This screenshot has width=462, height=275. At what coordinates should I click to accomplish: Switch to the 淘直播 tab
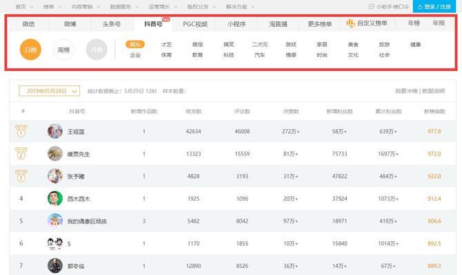[278, 24]
